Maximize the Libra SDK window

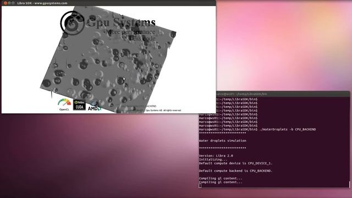(x=13, y=3)
